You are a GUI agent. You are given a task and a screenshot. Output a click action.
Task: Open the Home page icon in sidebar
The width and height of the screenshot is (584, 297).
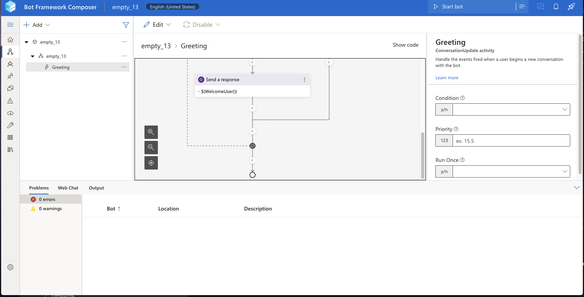click(x=10, y=39)
